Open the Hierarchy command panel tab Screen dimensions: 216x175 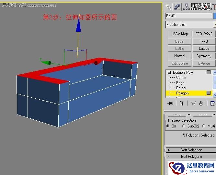point(186,7)
